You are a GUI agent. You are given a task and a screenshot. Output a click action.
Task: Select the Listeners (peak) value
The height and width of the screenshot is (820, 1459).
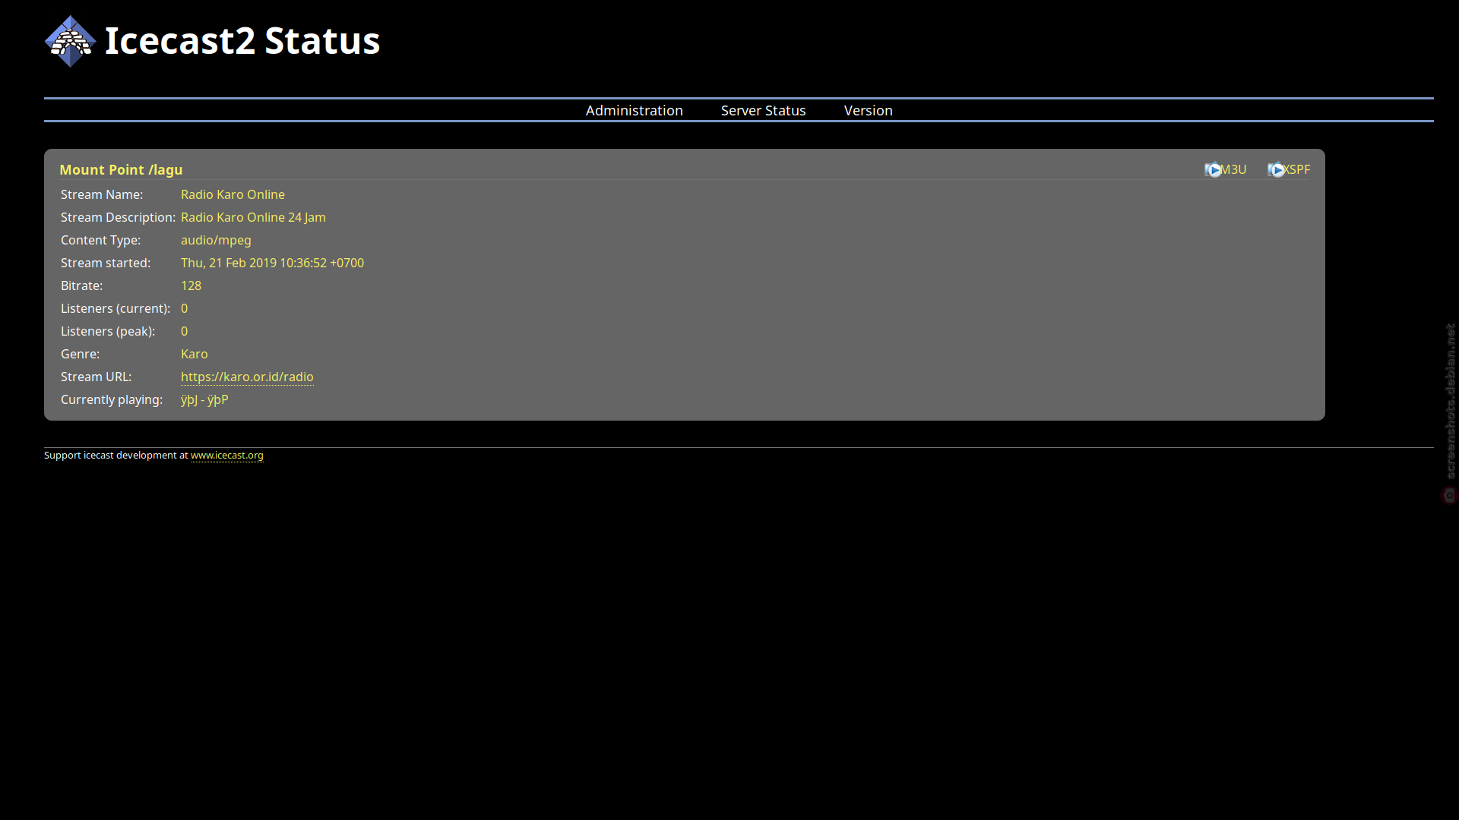[184, 331]
